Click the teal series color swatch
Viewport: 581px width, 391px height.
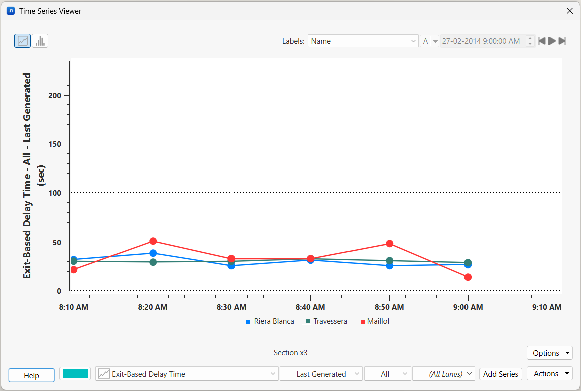click(75, 374)
